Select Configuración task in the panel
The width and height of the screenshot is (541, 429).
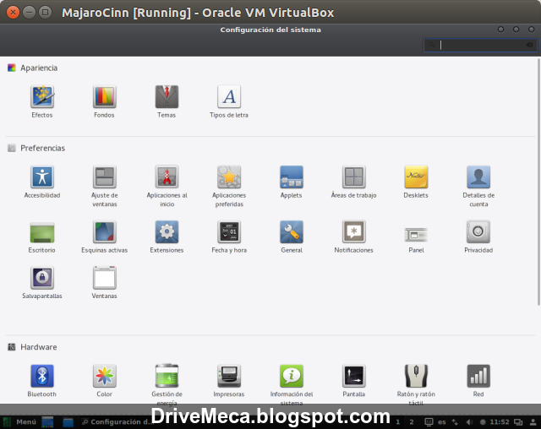117,421
